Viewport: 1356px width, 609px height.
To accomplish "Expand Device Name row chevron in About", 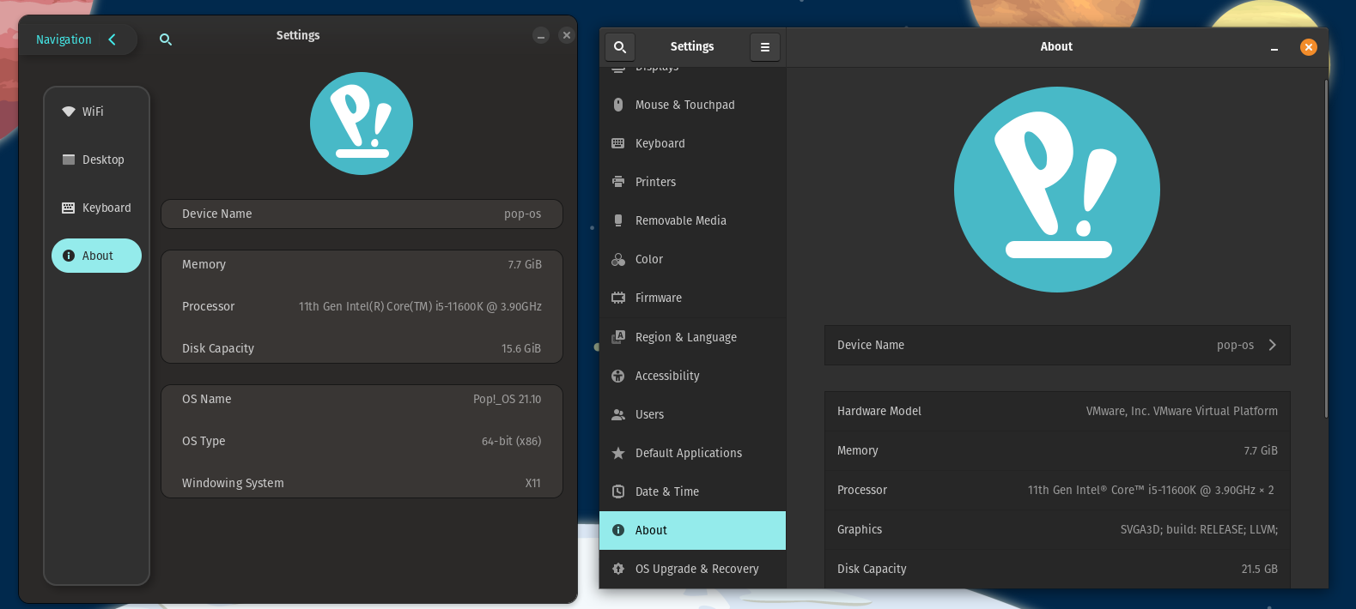I will coord(1273,345).
